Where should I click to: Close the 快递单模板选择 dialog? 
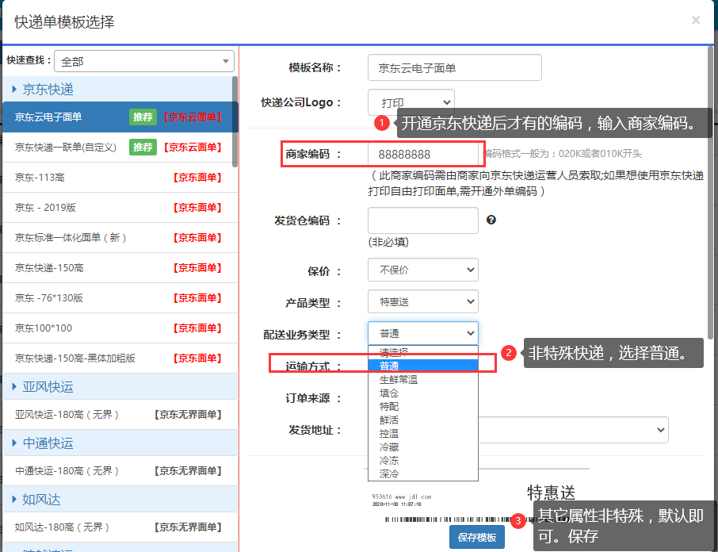[696, 21]
